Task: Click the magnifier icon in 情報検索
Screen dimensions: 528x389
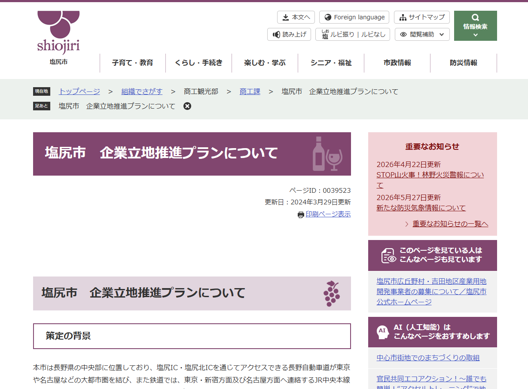Action: pos(475,18)
